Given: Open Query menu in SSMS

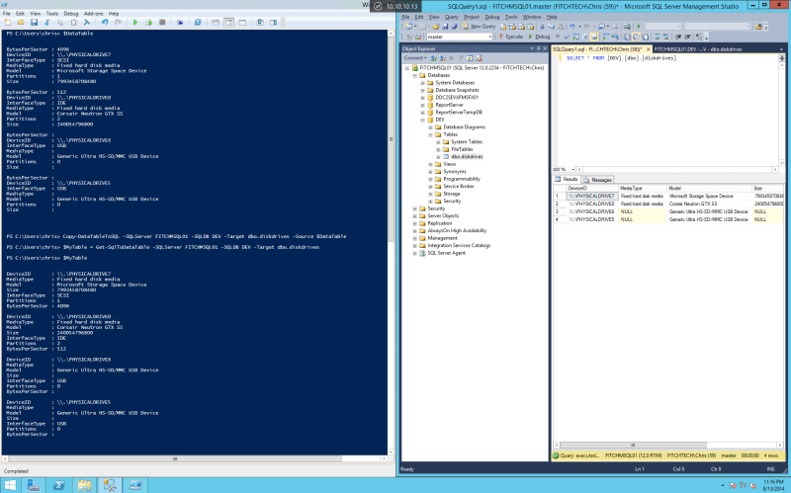Looking at the screenshot, I should click(x=451, y=17).
